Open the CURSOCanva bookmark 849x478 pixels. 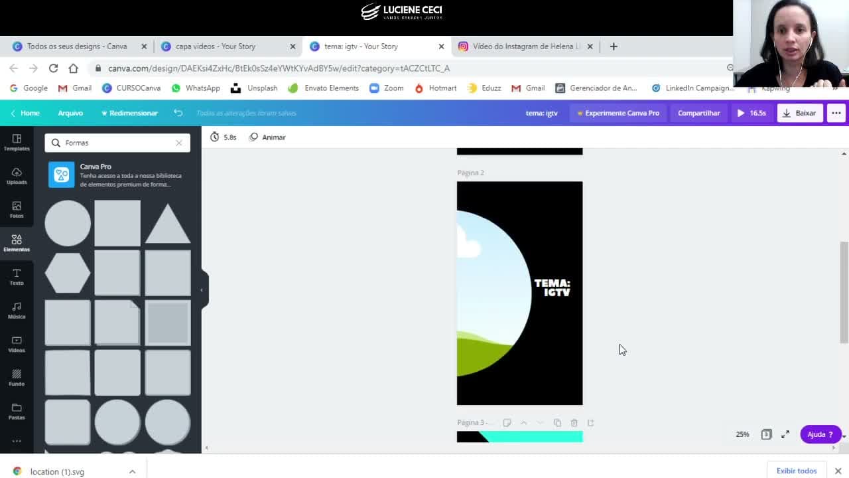[131, 88]
